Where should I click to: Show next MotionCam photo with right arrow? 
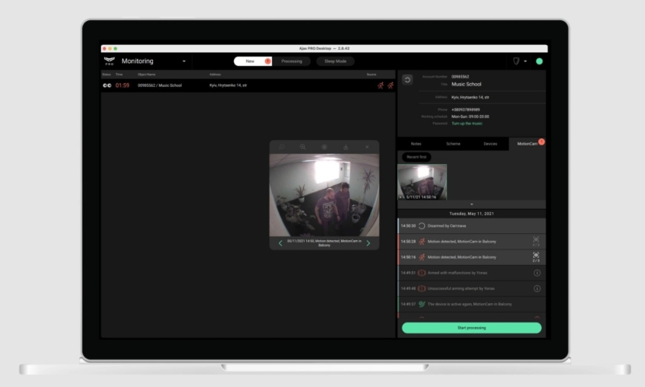368,243
